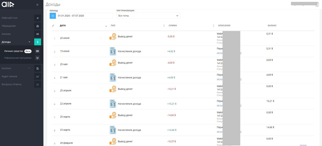The image size is (322, 146).
Task: Click withdrawal icon for 28 февраля row
Action: click(x=113, y=142)
